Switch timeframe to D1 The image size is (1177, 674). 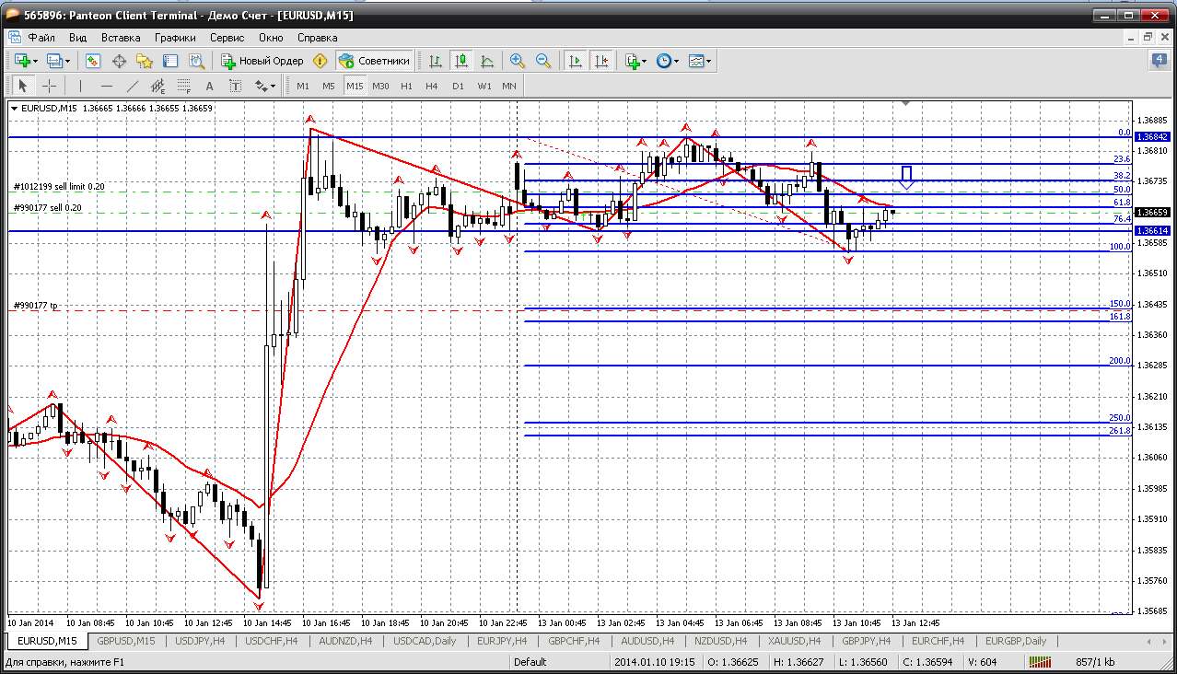click(458, 86)
